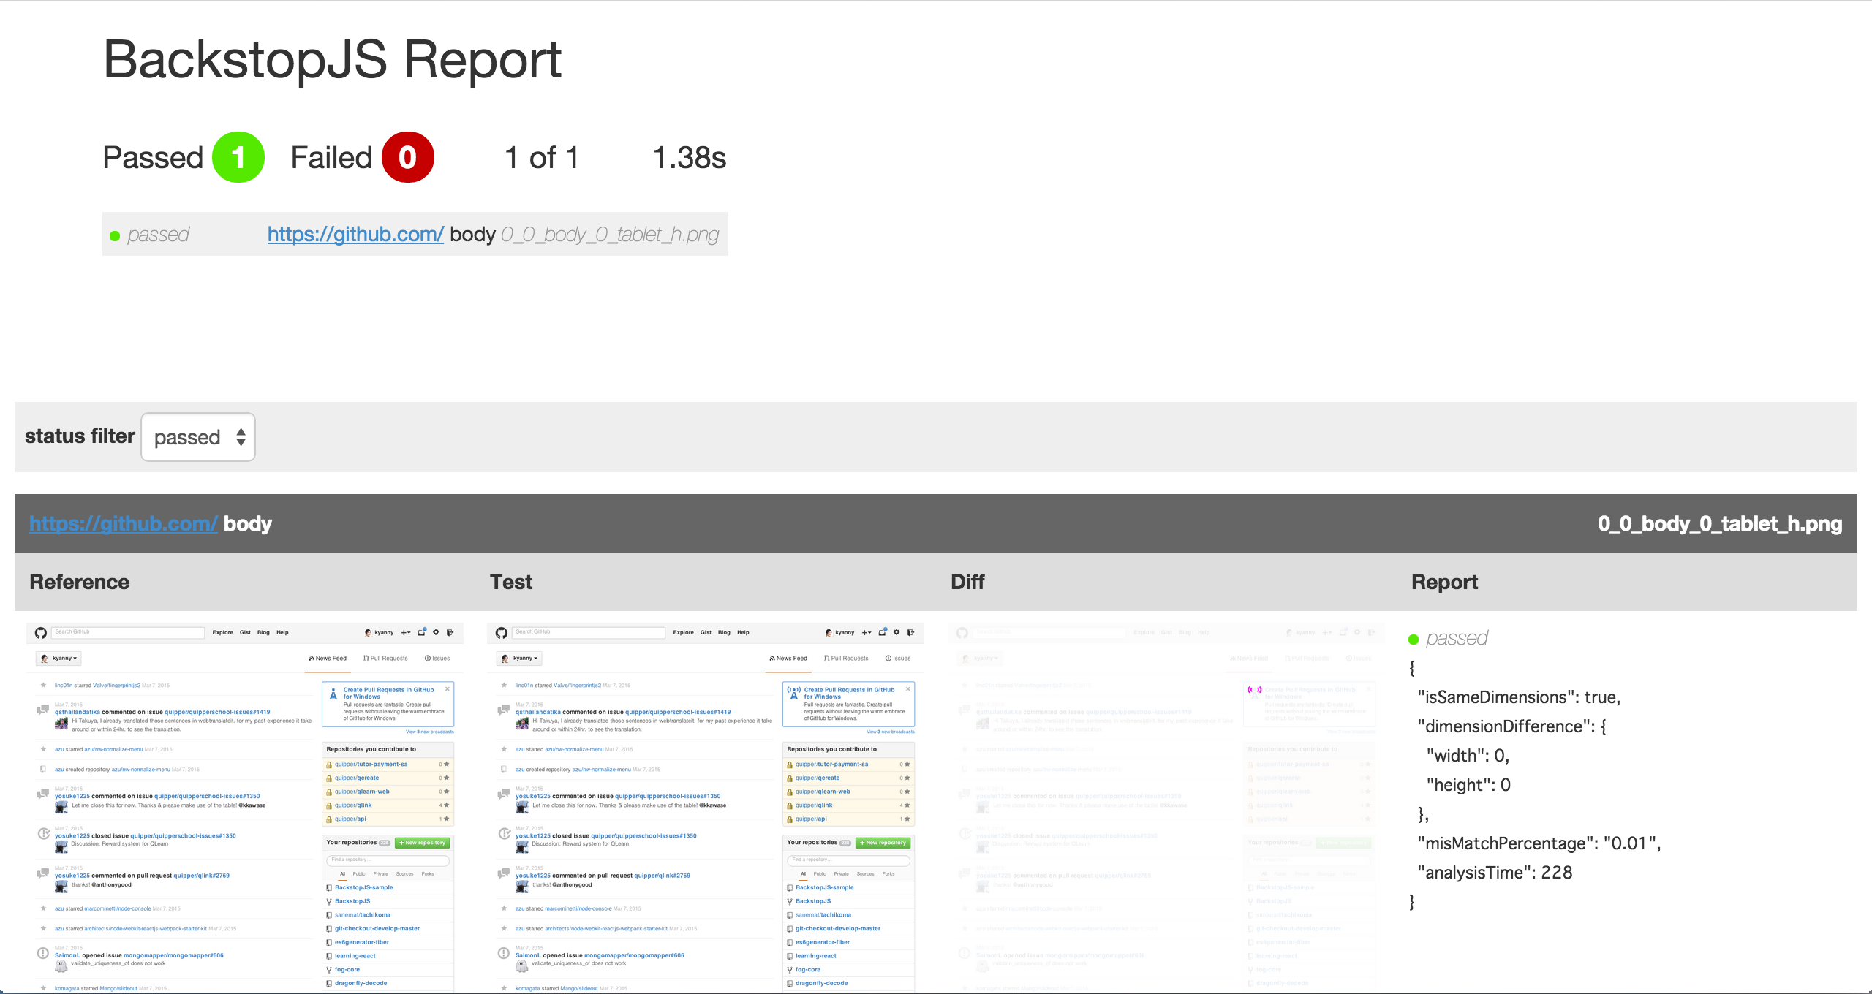Click the green Passed count badge

(238, 157)
